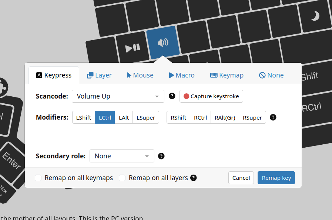Select the Enter key on keyboard
332x220 pixels.
[x=12, y=160]
